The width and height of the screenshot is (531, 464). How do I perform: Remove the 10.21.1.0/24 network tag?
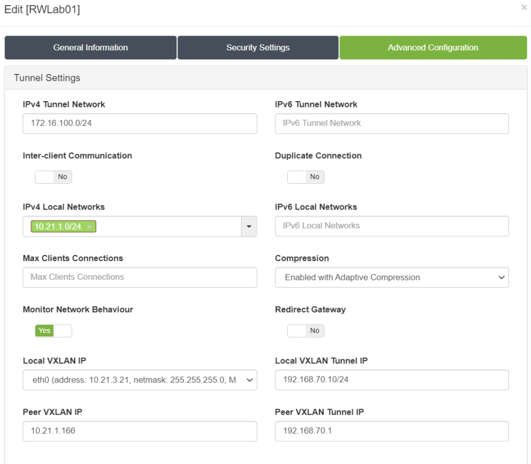point(89,227)
